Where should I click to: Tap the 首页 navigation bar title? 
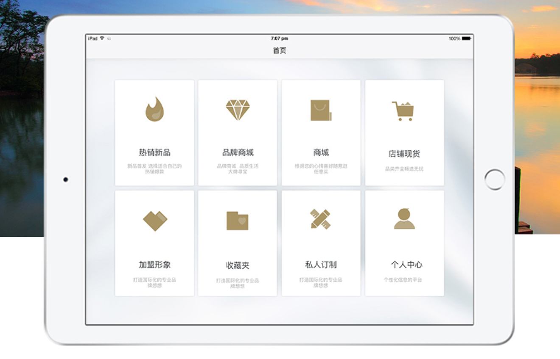pos(280,50)
